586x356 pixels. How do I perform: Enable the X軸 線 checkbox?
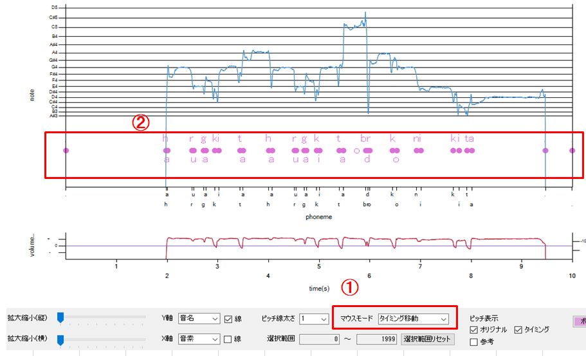(228, 339)
